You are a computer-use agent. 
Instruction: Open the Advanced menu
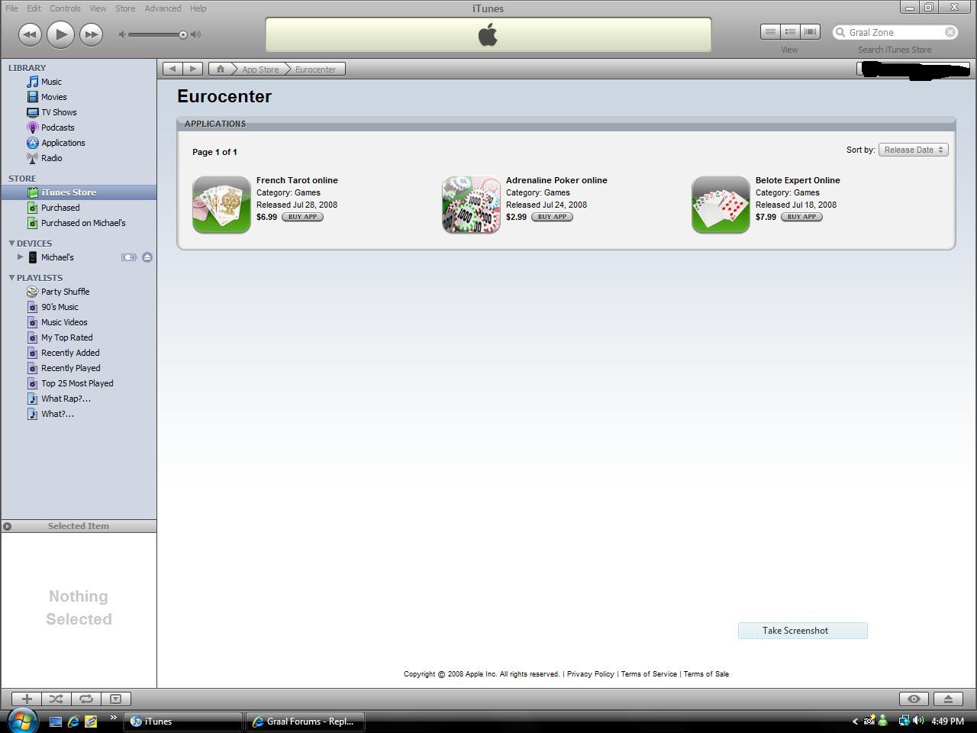(163, 8)
